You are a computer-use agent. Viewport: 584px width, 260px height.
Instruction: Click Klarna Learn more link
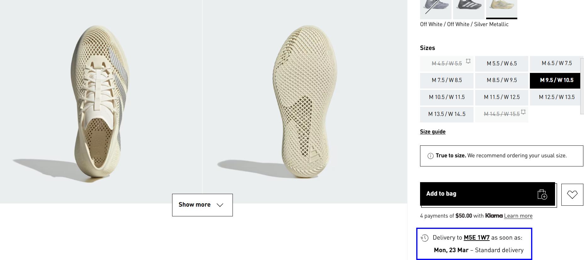(518, 216)
